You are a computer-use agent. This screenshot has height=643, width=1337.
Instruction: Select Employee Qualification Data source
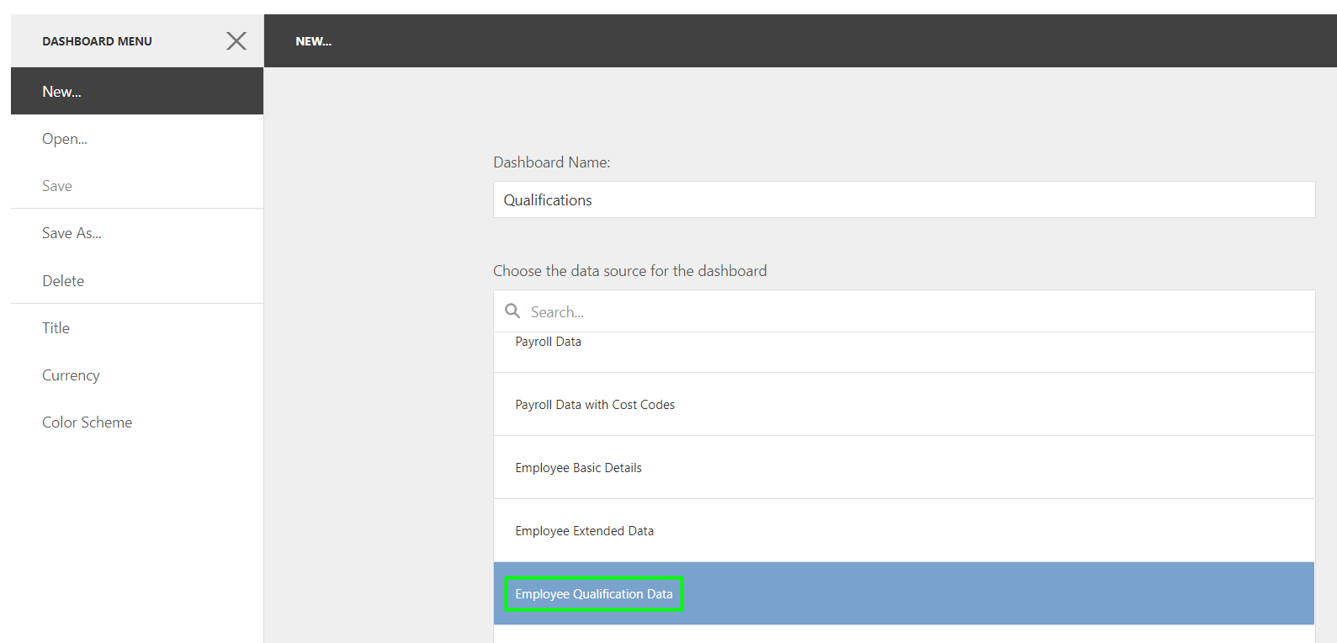(x=904, y=593)
